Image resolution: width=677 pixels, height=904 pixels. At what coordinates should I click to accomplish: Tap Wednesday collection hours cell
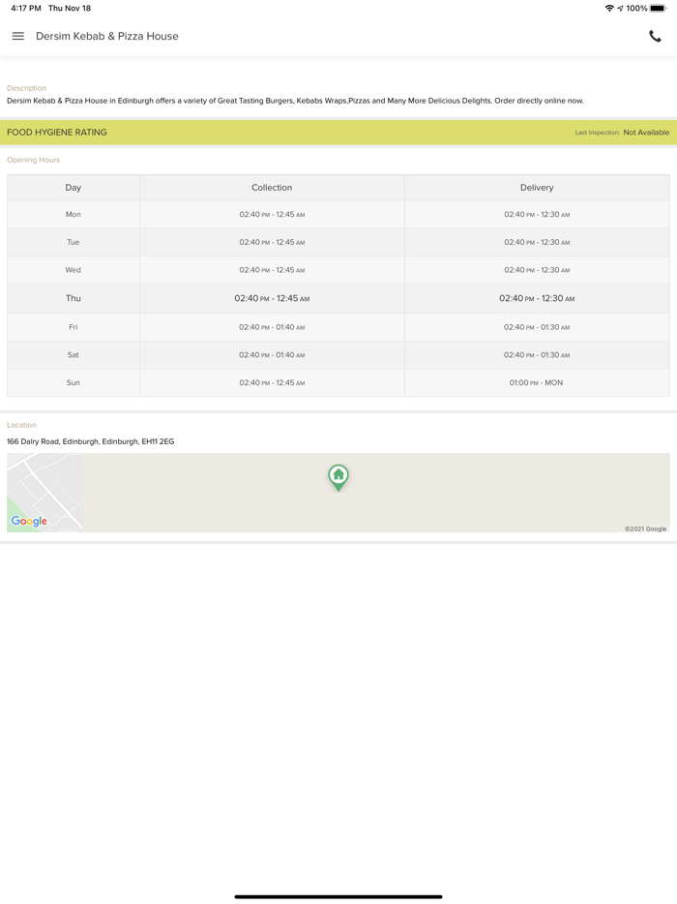(272, 270)
